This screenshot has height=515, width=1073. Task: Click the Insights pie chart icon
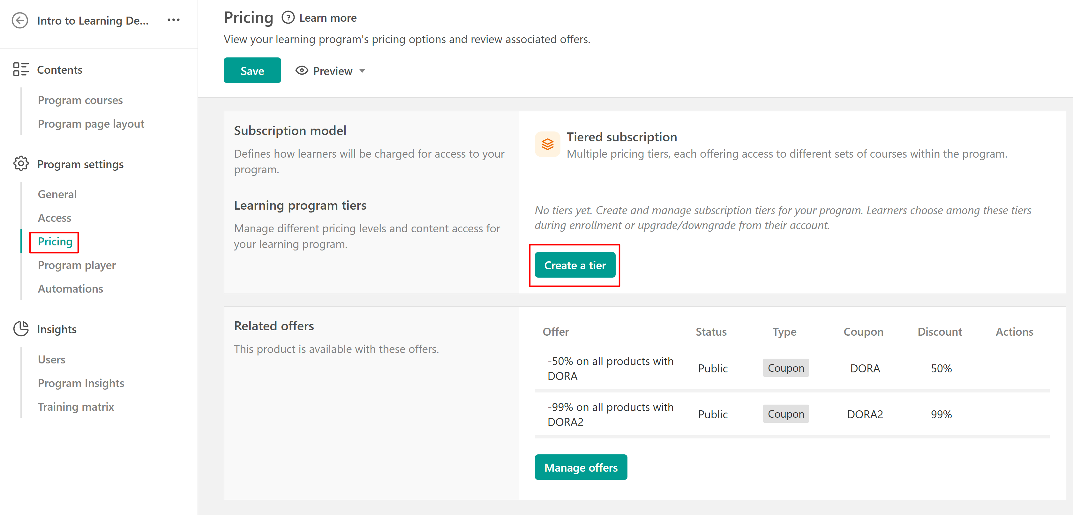pyautogui.click(x=20, y=329)
